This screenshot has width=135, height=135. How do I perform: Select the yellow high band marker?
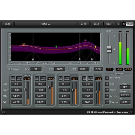96,47
